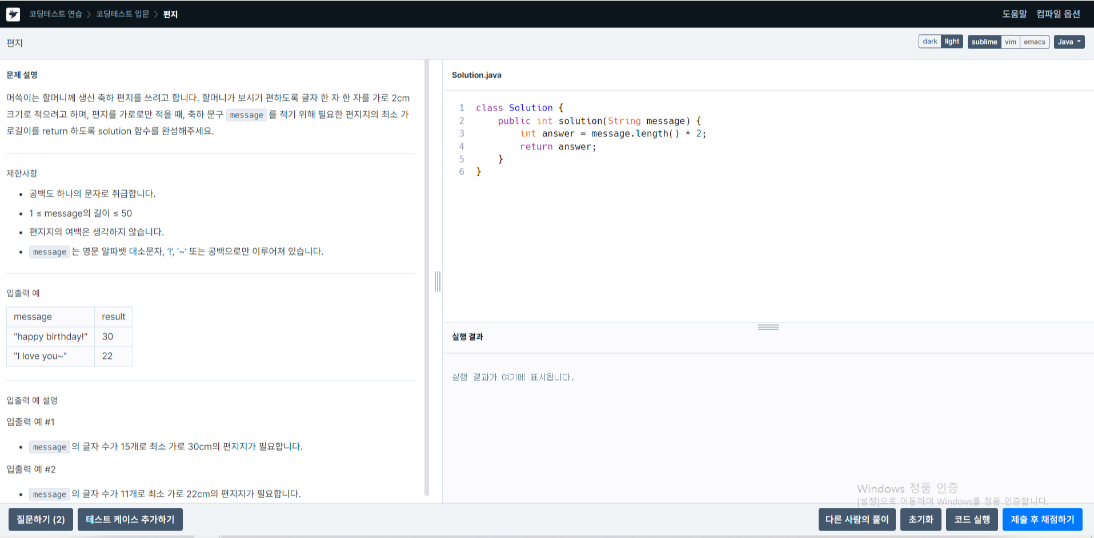Click 테스트 케이스 추가하기 button

click(x=130, y=519)
